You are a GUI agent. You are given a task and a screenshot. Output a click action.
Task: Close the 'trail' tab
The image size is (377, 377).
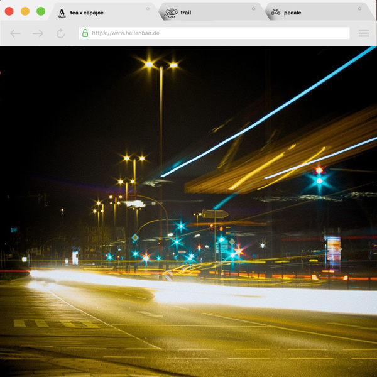point(254,9)
